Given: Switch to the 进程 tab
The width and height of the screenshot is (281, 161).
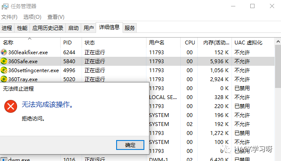Looking at the screenshot, I should click(7, 28).
